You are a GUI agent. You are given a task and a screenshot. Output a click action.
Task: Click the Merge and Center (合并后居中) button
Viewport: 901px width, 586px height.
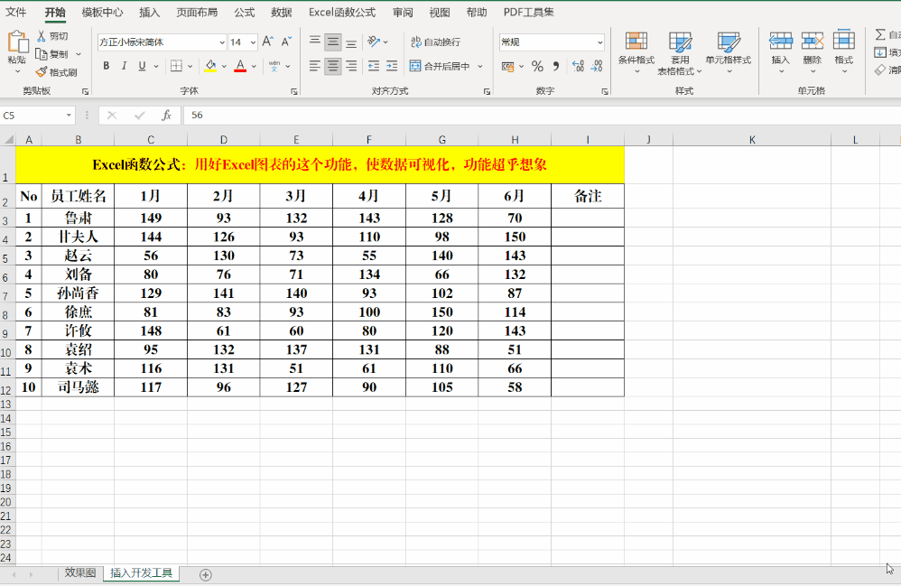tap(441, 66)
